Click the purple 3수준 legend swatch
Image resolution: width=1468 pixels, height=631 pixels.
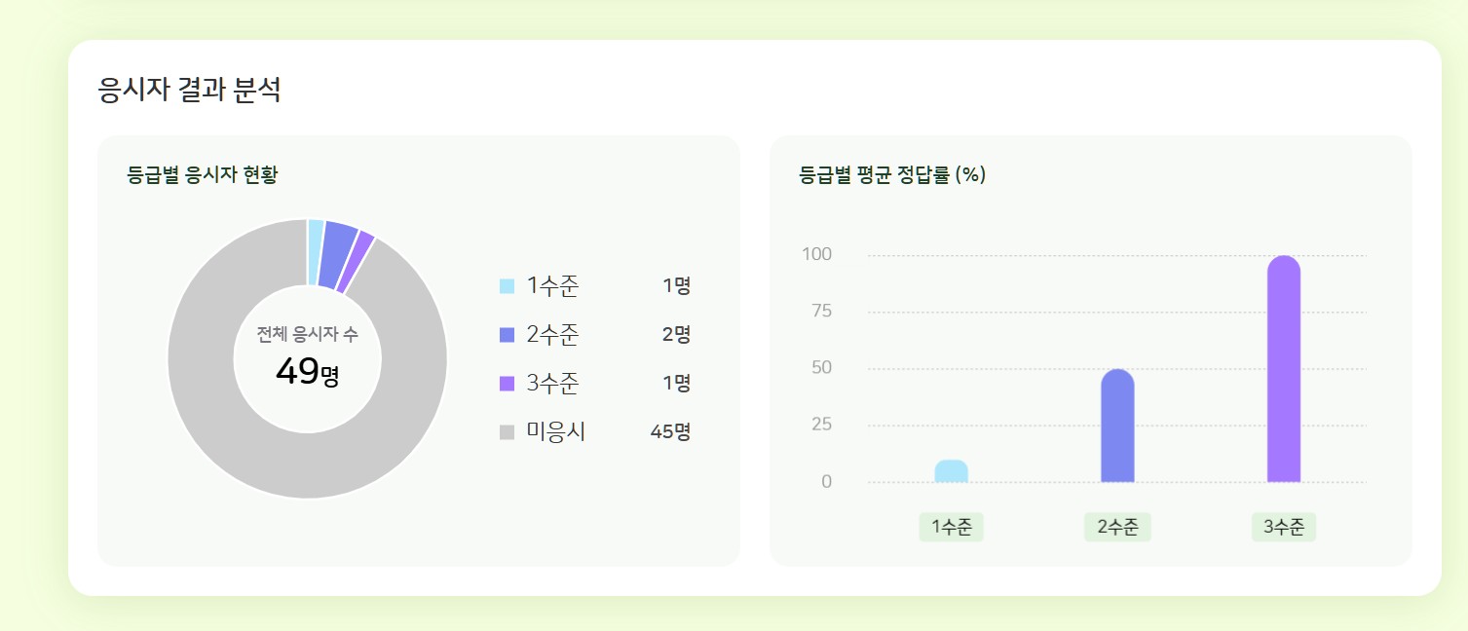click(507, 384)
